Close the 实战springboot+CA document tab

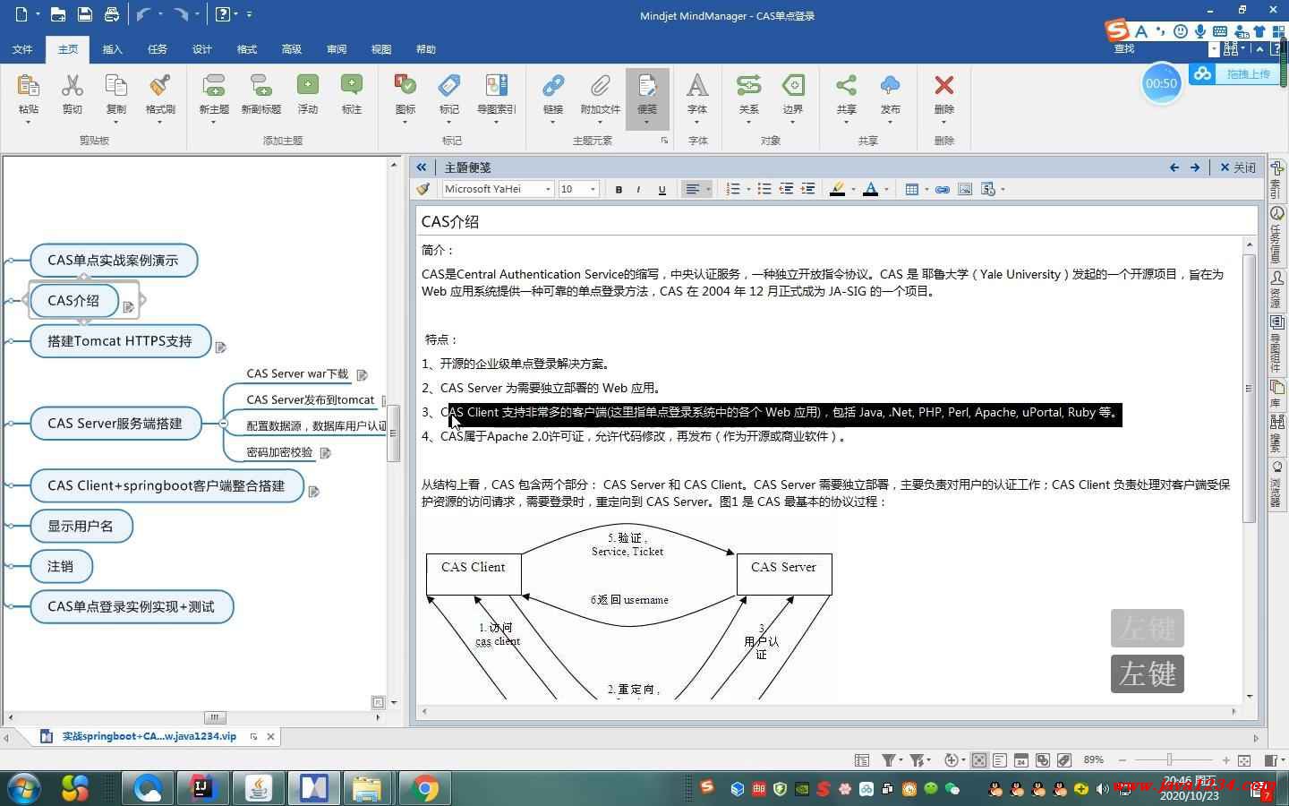tap(271, 737)
